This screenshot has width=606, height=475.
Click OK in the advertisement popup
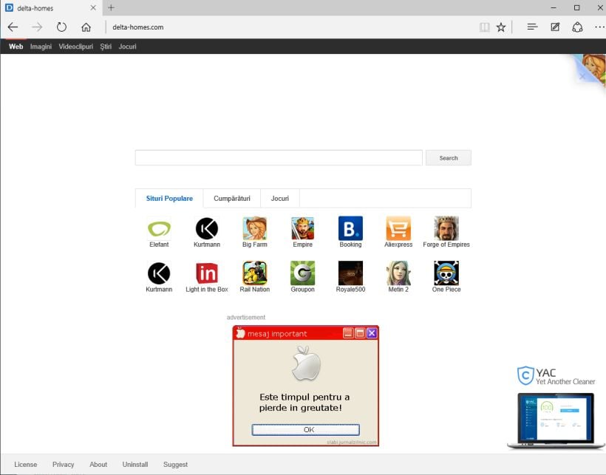coord(306,429)
